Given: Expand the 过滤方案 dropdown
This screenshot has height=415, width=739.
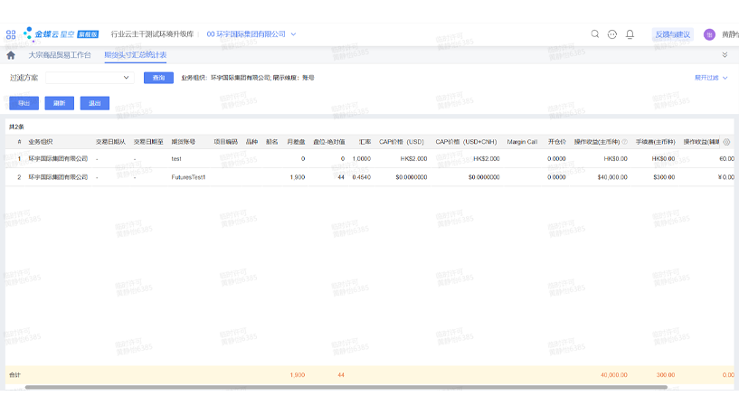Looking at the screenshot, I should point(126,78).
